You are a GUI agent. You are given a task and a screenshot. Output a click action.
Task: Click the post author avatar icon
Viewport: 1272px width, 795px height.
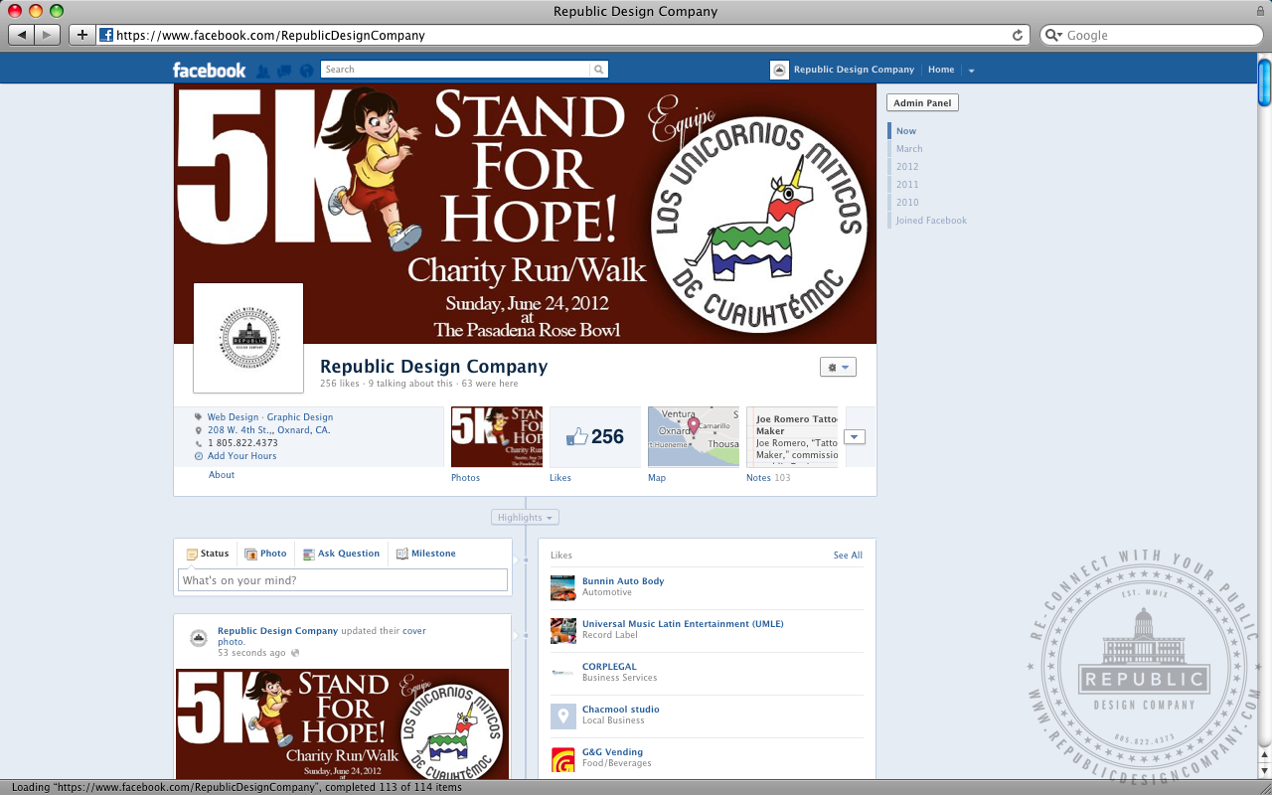coord(199,638)
